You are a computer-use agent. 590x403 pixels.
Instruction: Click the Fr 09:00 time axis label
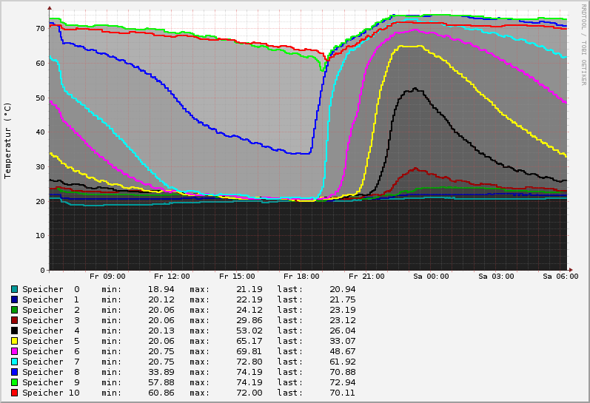(107, 277)
